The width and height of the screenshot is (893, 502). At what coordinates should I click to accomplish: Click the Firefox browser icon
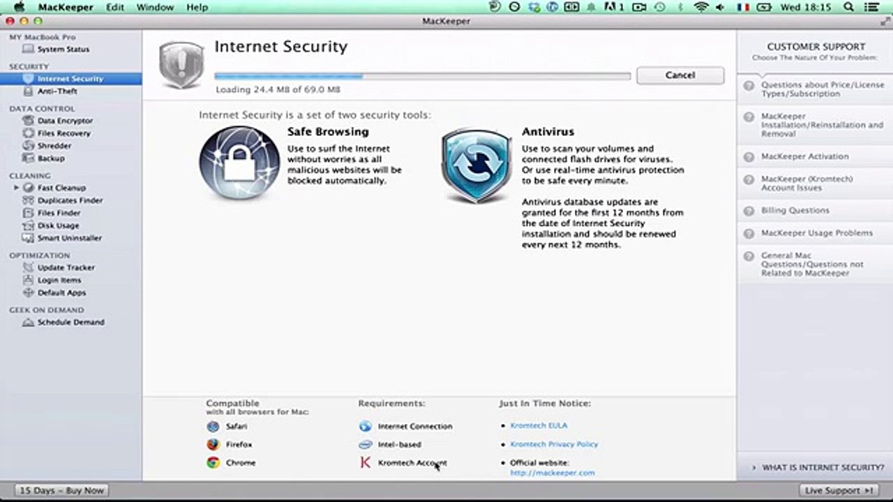coord(213,444)
